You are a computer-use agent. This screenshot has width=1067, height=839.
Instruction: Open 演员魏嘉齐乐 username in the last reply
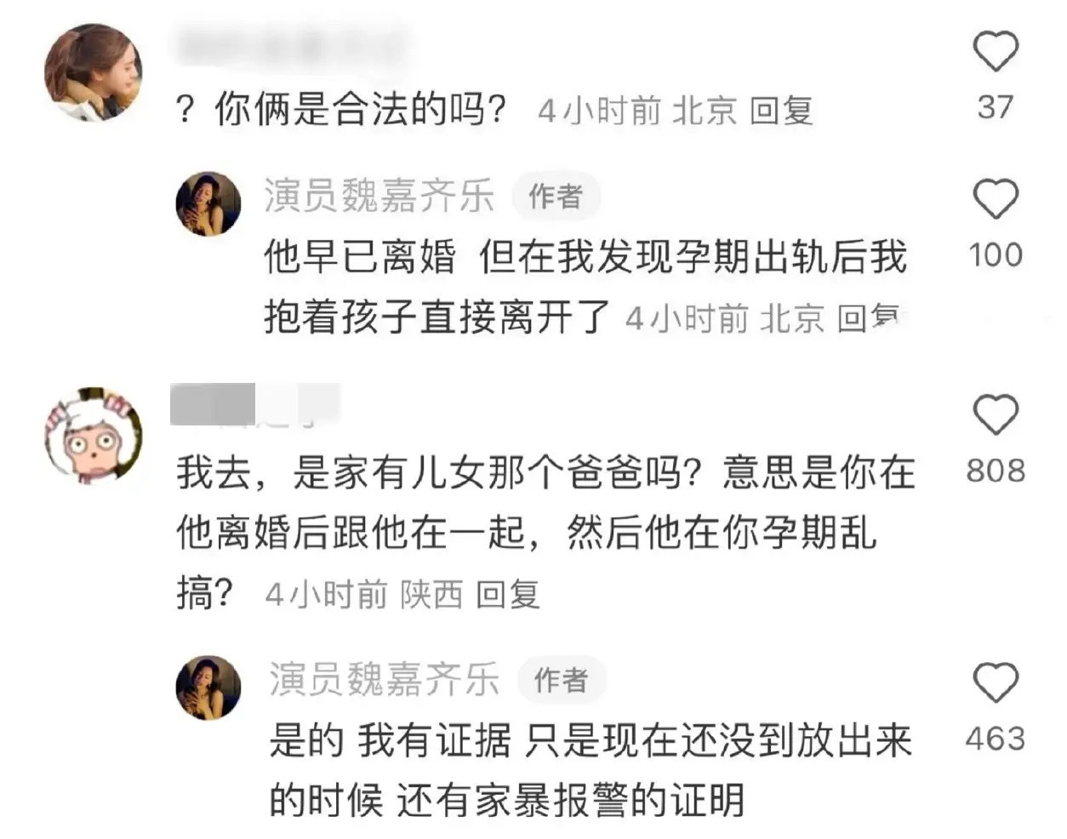point(384,679)
